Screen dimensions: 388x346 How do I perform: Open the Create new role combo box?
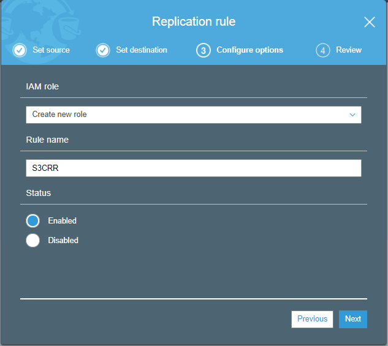pyautogui.click(x=194, y=115)
